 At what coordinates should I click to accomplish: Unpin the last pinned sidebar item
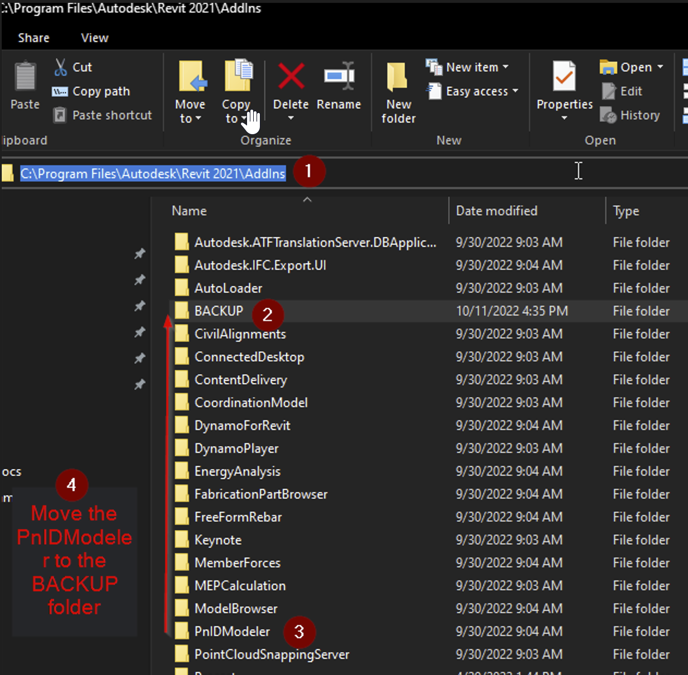(140, 384)
